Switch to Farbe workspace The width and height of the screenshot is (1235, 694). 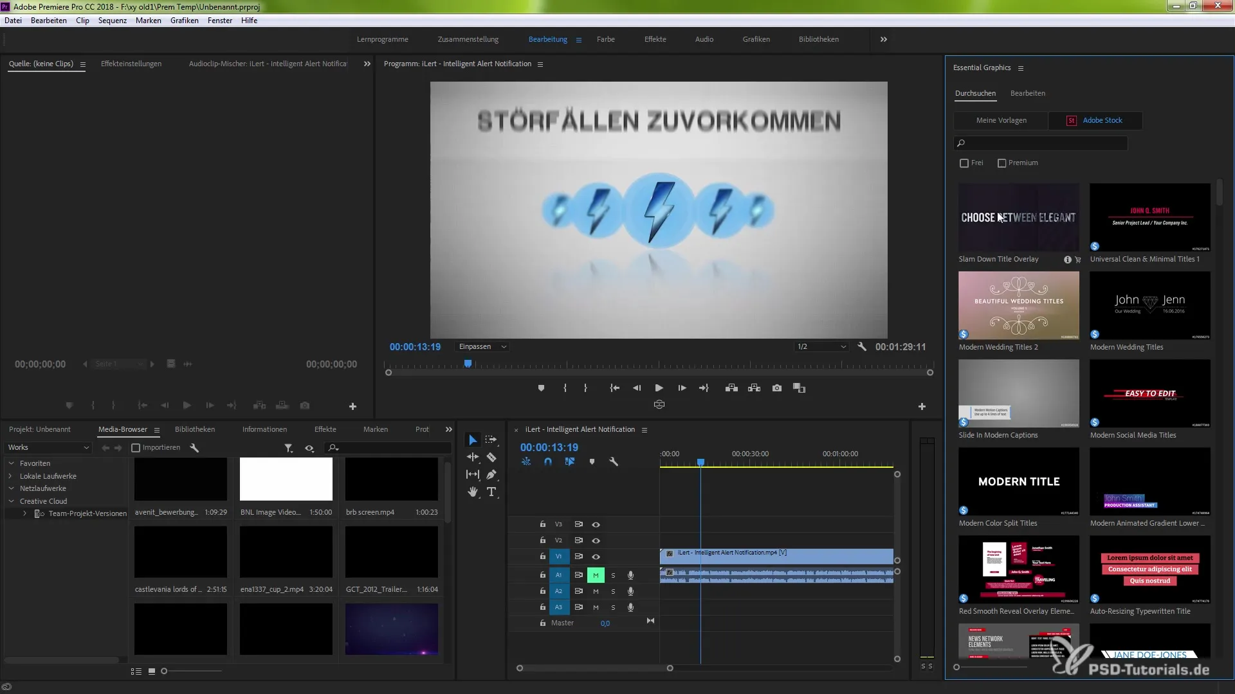point(606,39)
